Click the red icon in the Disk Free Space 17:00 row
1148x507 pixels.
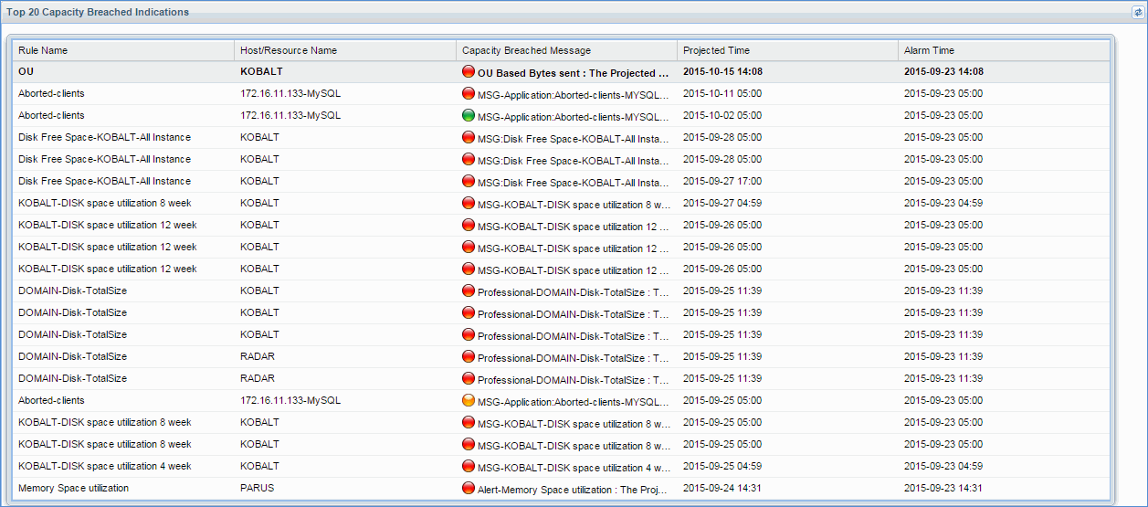(x=469, y=182)
